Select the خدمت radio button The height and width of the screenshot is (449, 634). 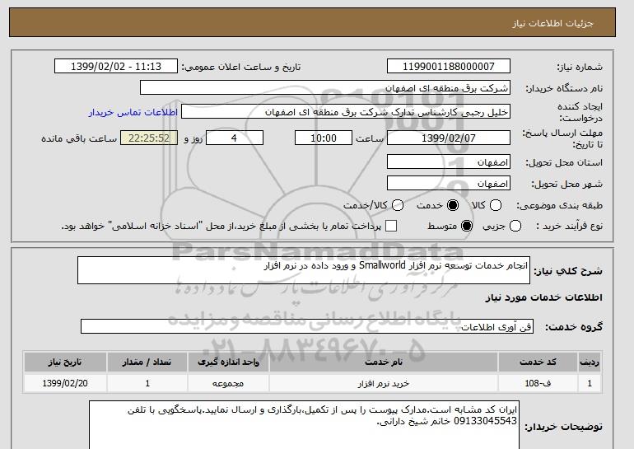[453, 205]
